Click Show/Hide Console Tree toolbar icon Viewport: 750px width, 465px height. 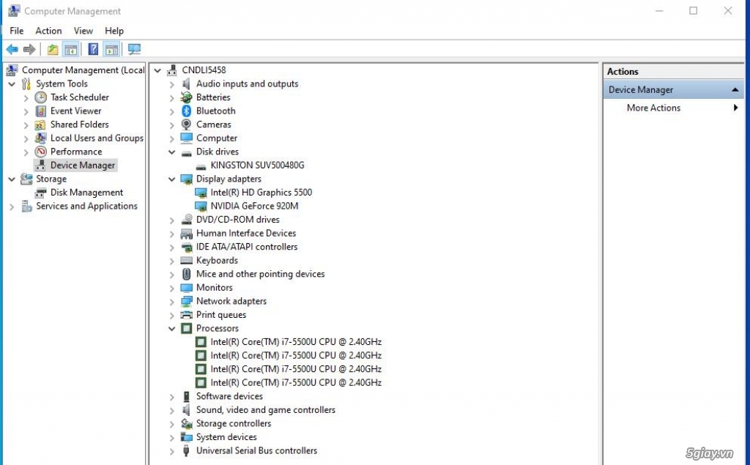coord(71,49)
